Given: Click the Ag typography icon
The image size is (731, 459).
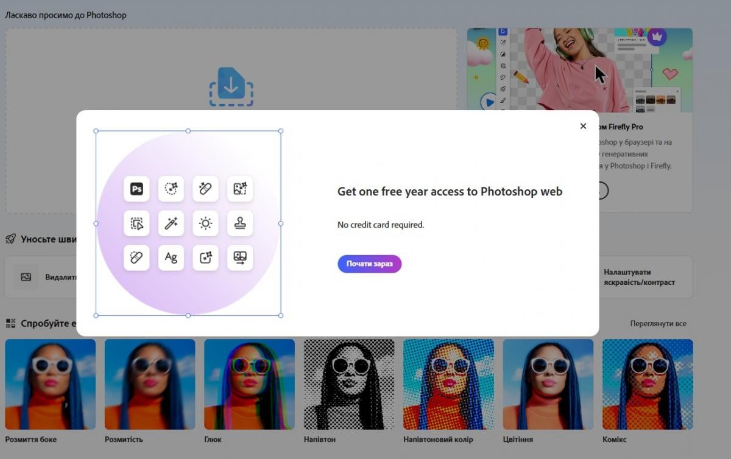Looking at the screenshot, I should (x=171, y=258).
